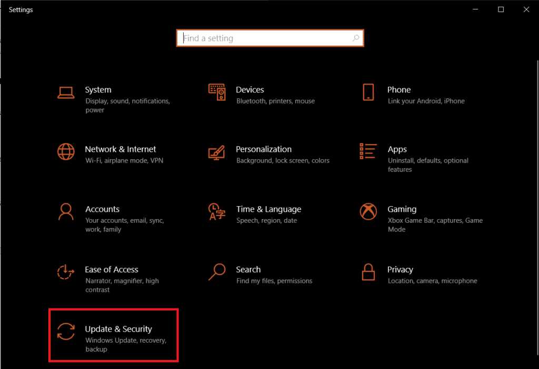Image resolution: width=539 pixels, height=369 pixels.
Task: Select the Accounts person icon
Action: coord(66,212)
